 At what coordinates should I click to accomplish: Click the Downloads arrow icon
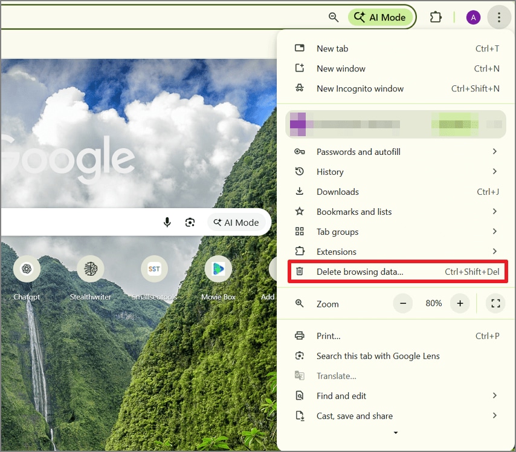(x=300, y=191)
